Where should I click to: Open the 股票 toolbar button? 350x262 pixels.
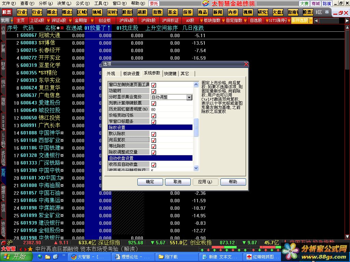[7, 12]
